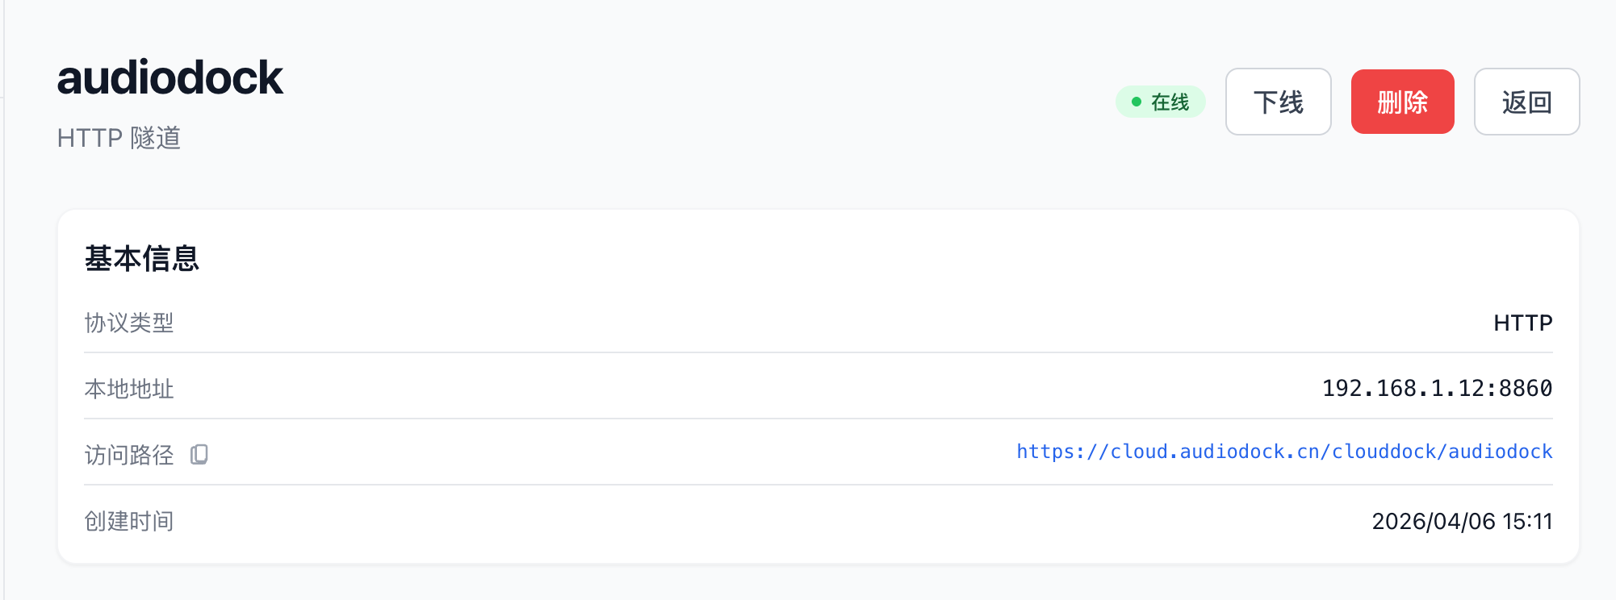Select the HTTP 隧道 subtitle
The height and width of the screenshot is (600, 1616).
[119, 138]
